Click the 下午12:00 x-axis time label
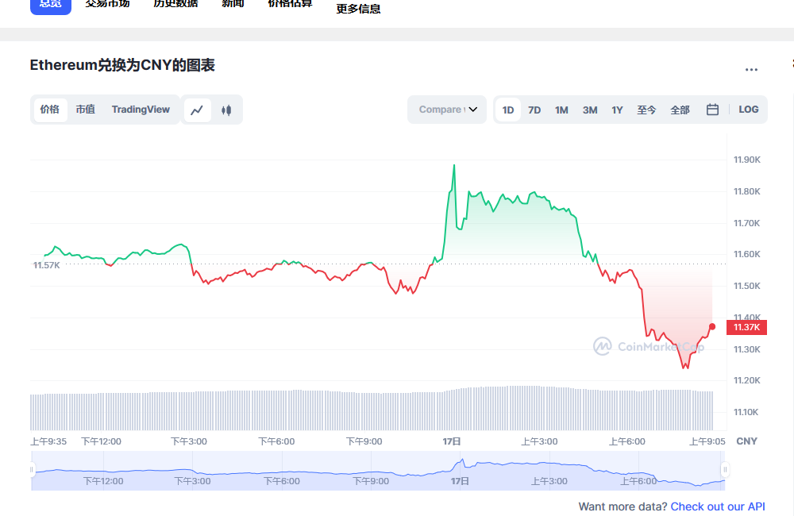This screenshot has height=516, width=794. [102, 441]
